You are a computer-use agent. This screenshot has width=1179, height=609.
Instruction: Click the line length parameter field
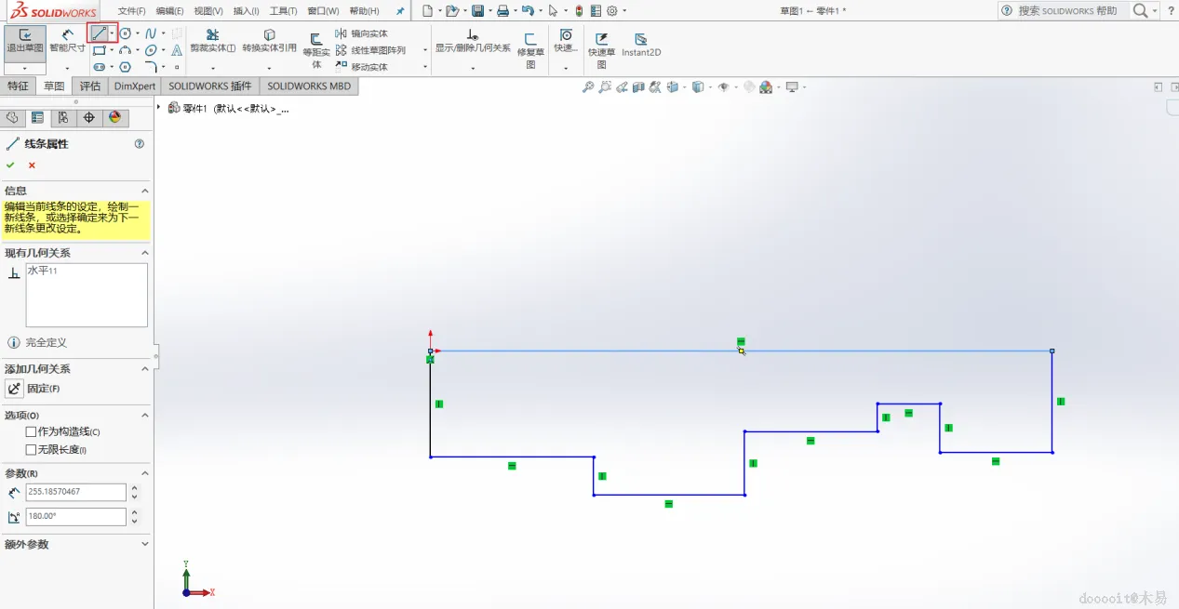[75, 492]
